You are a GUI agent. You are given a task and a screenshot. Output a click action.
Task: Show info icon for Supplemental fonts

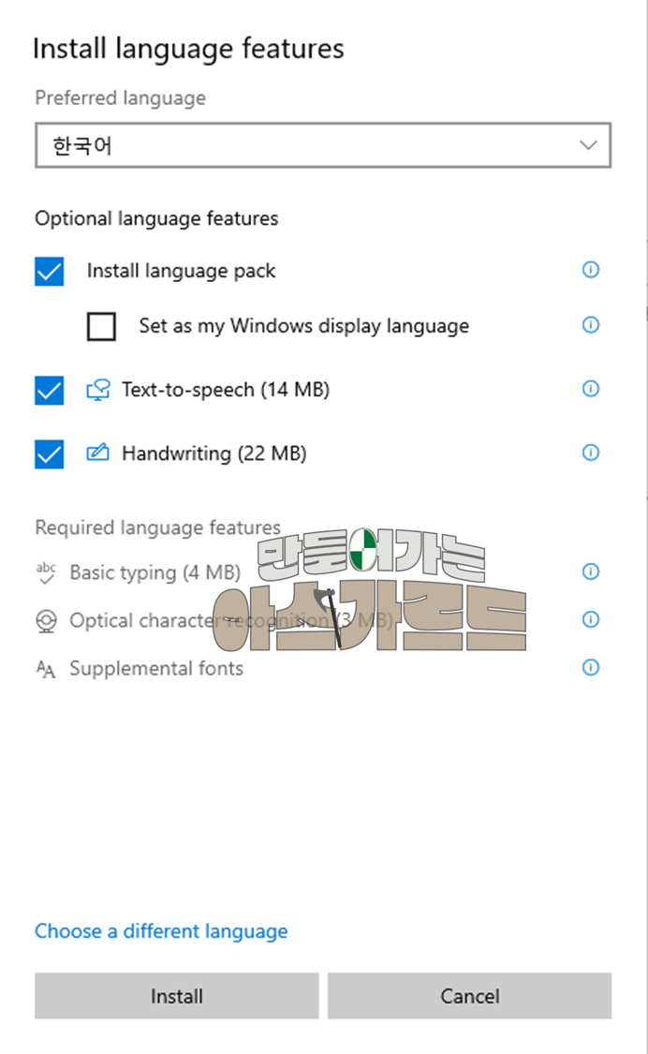tap(590, 667)
